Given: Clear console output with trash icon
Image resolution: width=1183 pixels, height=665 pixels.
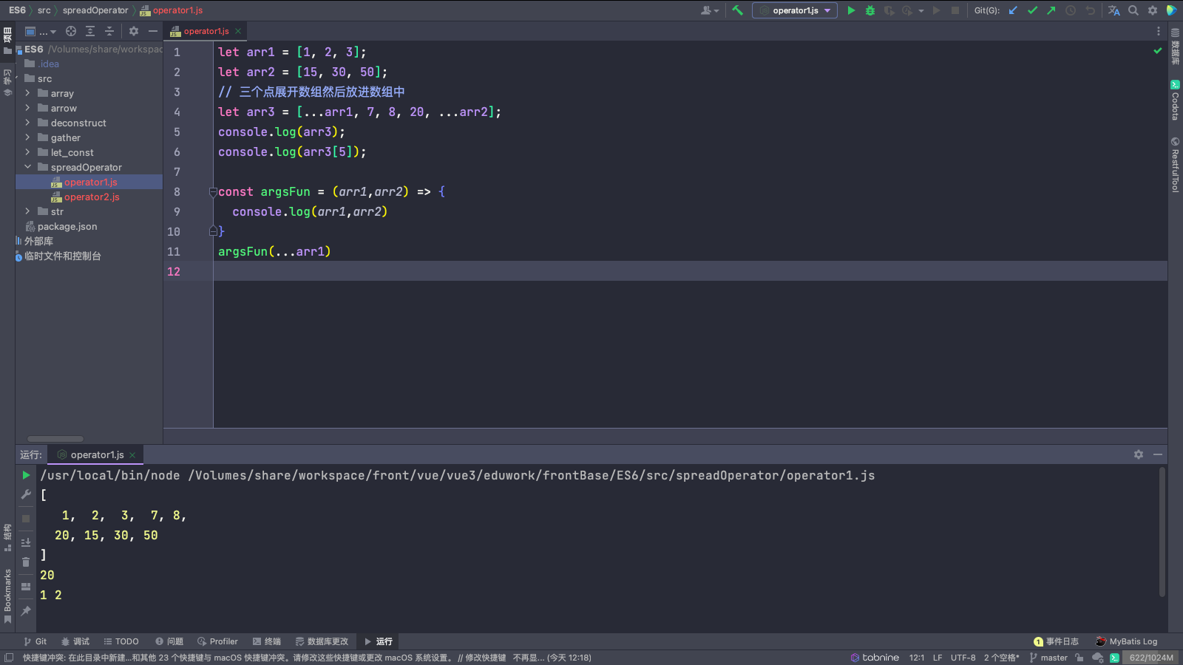Looking at the screenshot, I should pos(26,562).
